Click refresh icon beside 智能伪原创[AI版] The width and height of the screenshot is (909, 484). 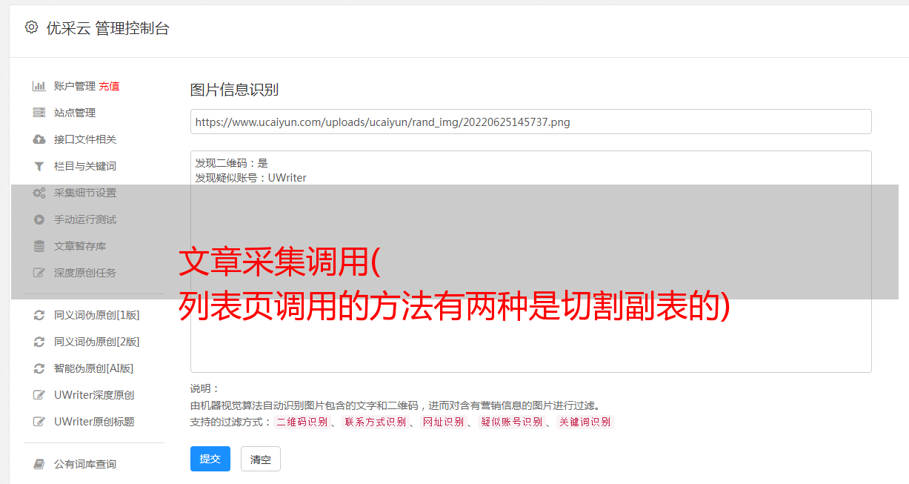[x=39, y=368]
